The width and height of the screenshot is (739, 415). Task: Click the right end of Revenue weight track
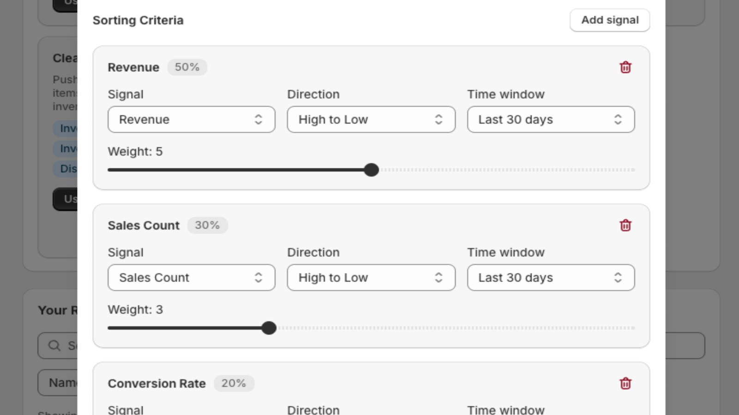tap(633, 170)
